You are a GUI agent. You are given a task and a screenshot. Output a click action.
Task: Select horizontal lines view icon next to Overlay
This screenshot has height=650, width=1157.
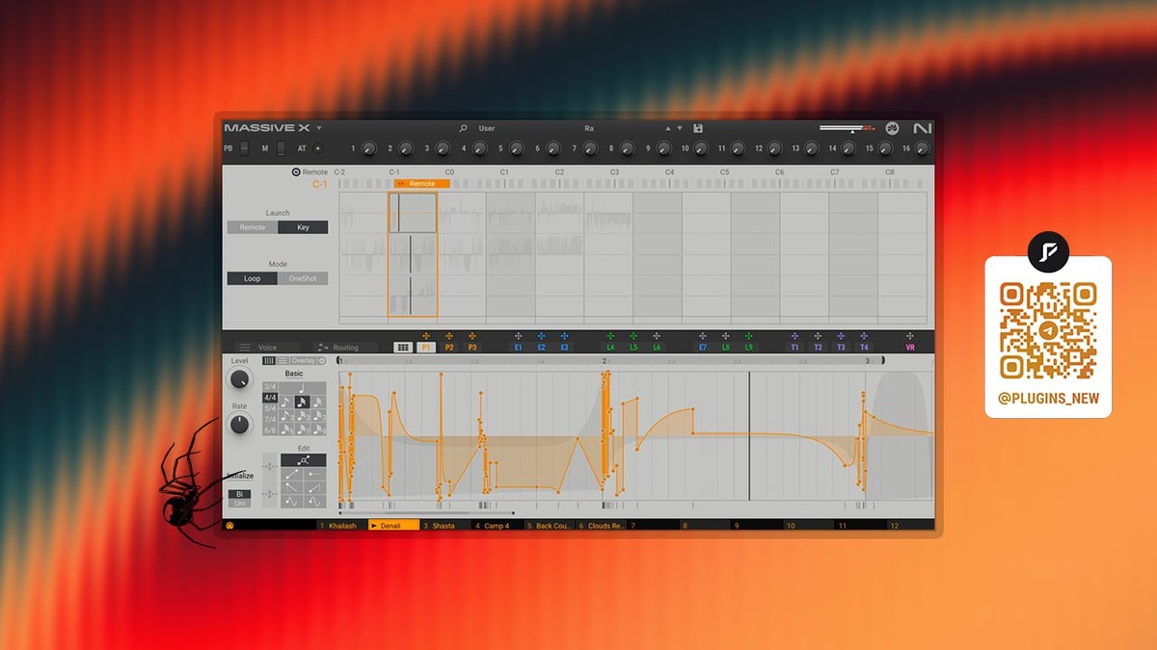(283, 360)
